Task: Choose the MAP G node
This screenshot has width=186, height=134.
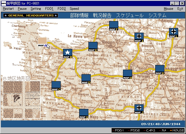Action: click(x=84, y=113)
